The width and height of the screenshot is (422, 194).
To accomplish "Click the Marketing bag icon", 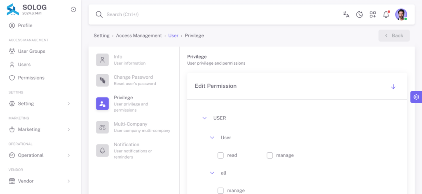I will tap(12, 129).
